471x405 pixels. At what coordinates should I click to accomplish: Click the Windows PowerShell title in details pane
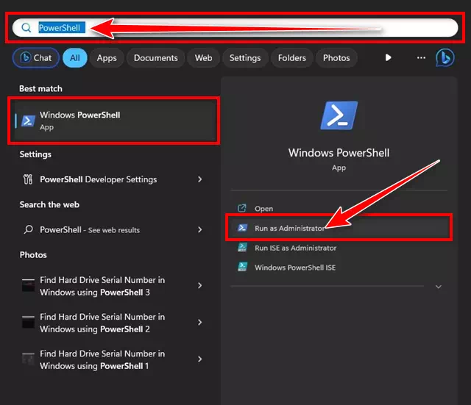pos(339,153)
